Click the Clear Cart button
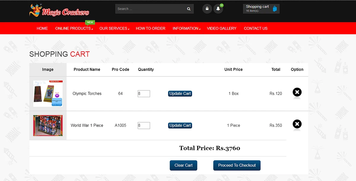Screen dimensions: 356x181 183,165
